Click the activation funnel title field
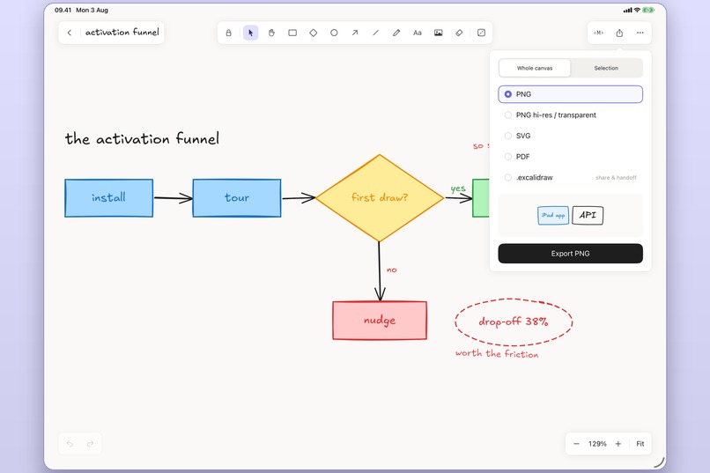Viewport: 710px width, 473px height. (x=122, y=32)
